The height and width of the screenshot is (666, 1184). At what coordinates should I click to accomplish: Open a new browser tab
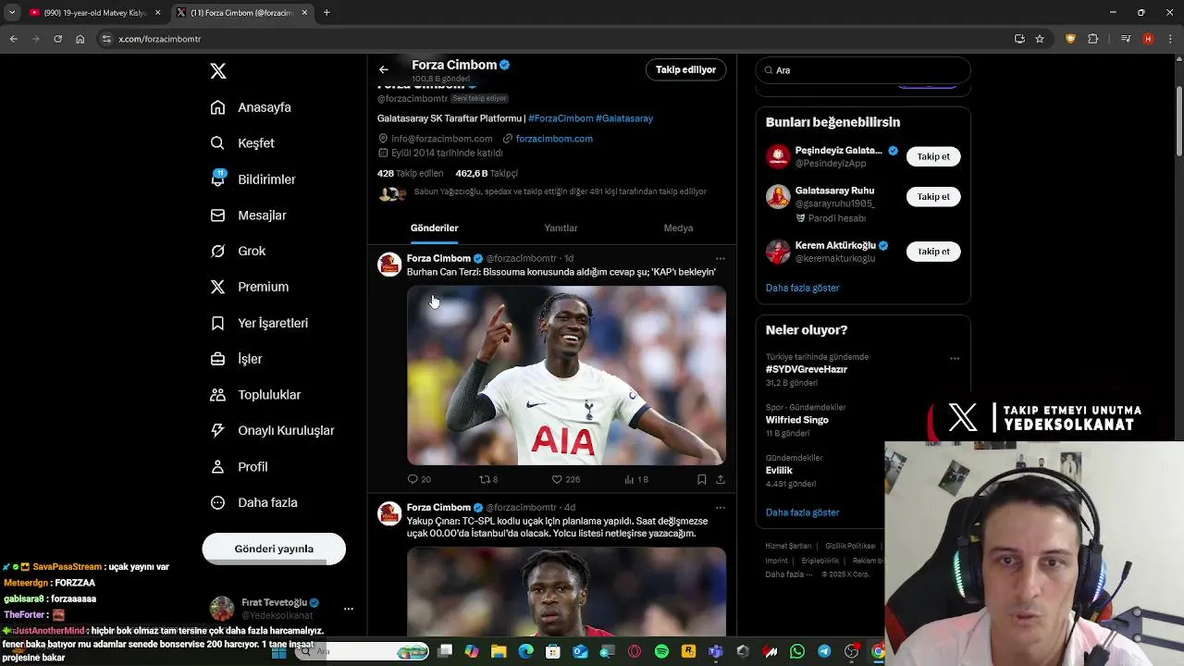[x=327, y=13]
